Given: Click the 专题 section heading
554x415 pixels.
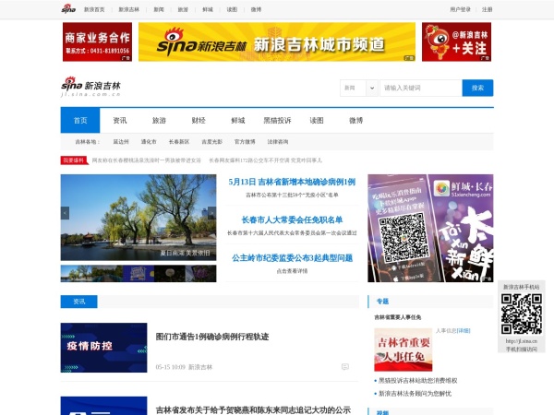Looking at the screenshot, I should click(x=382, y=302).
